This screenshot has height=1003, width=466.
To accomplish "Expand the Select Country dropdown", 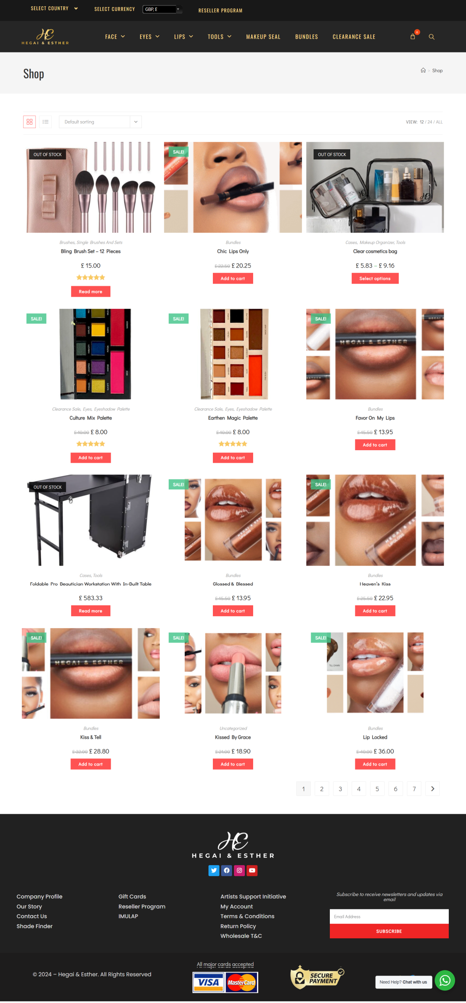I will [54, 8].
